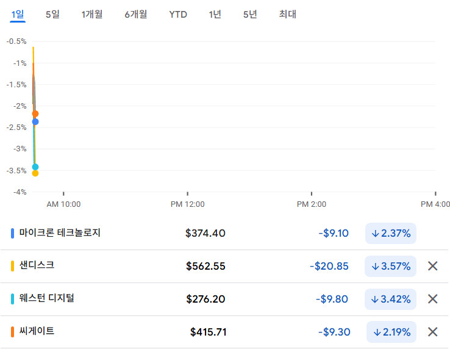Click the orange 씨게이트 data point on chart

tap(35, 113)
